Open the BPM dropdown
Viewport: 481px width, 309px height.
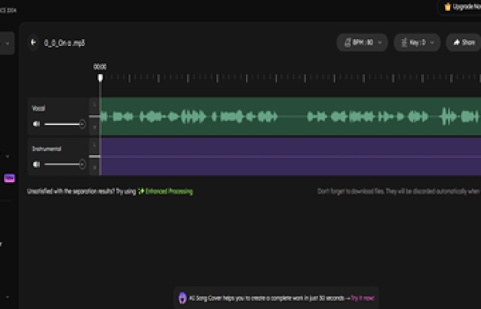click(362, 43)
